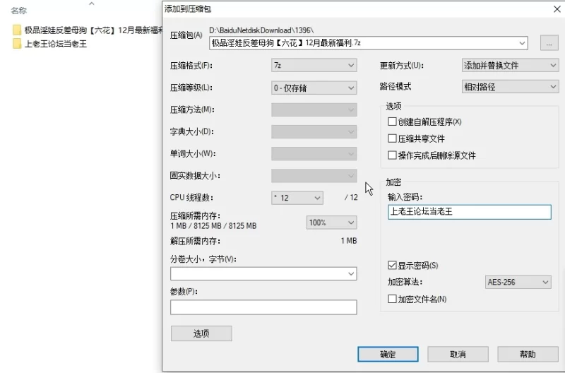Click the disabled 单词大小 dropdown
This screenshot has width=565, height=373.
(314, 153)
